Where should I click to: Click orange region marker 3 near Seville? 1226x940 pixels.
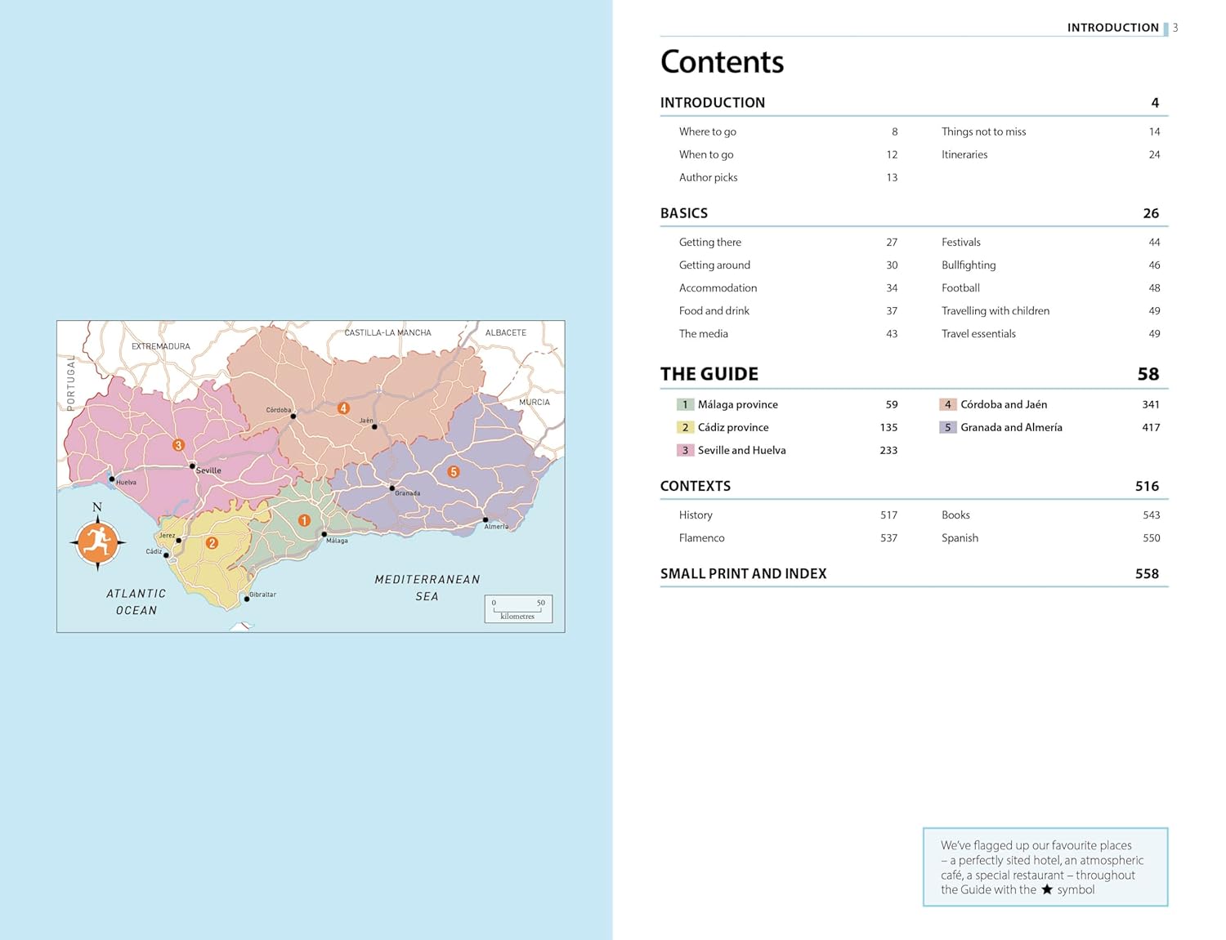178,445
